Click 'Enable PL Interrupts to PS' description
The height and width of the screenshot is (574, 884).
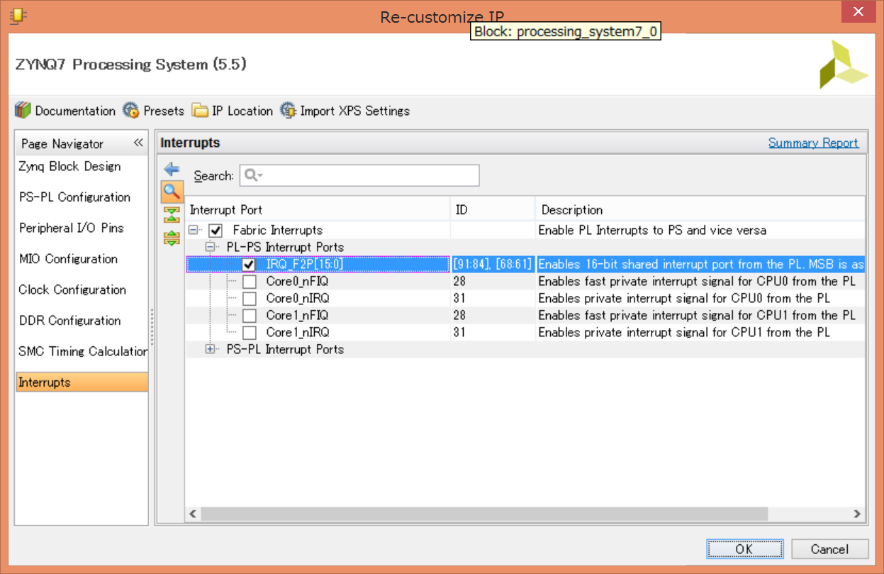652,231
